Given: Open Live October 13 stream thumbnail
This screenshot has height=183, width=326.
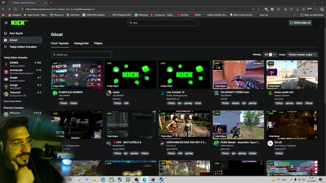Looking at the screenshot, I should [x=184, y=75].
